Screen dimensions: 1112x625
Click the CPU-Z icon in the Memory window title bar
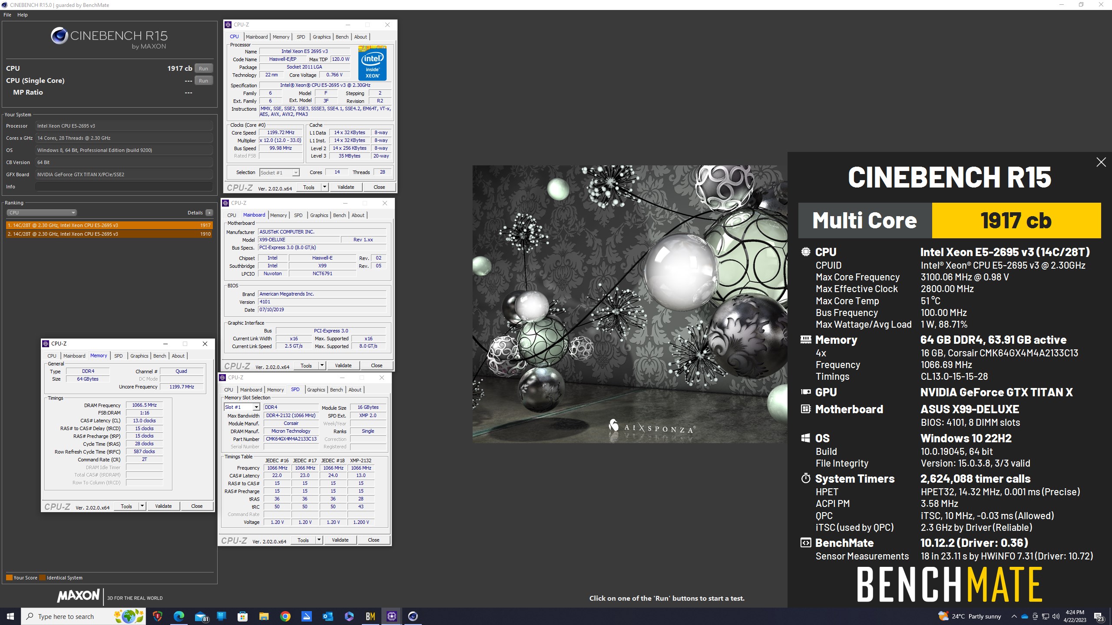[x=46, y=344]
